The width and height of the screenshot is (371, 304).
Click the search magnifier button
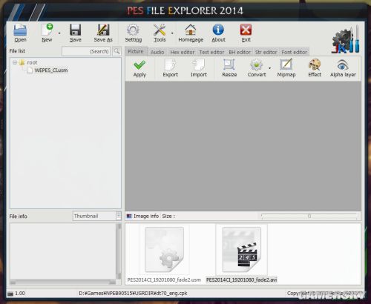click(x=116, y=51)
